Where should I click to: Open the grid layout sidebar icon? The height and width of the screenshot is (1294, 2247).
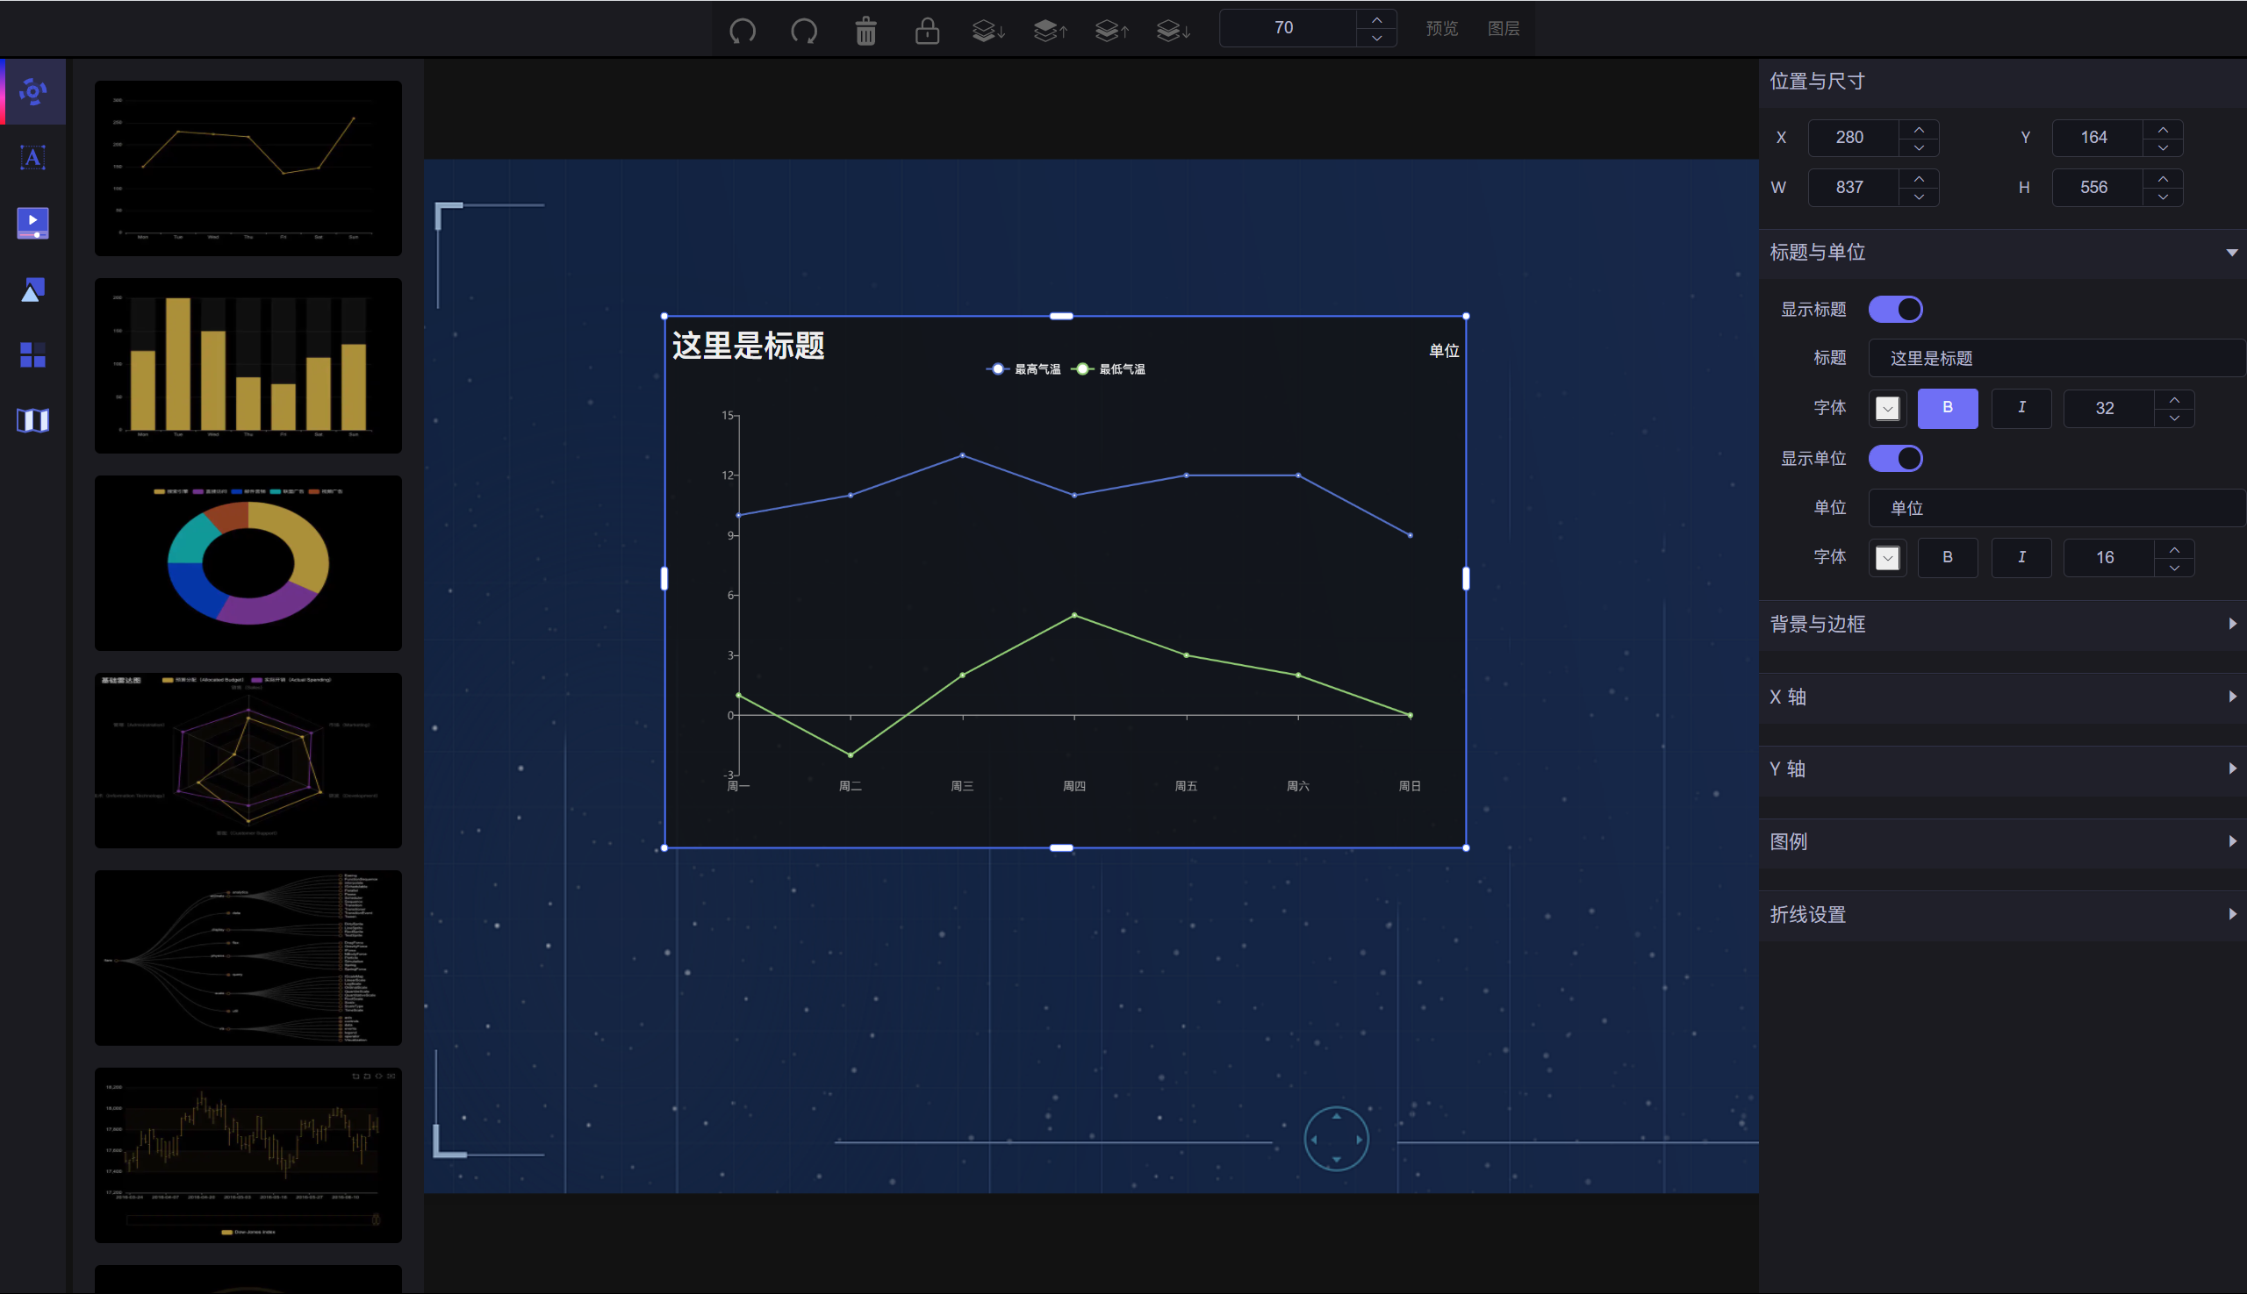[x=32, y=354]
